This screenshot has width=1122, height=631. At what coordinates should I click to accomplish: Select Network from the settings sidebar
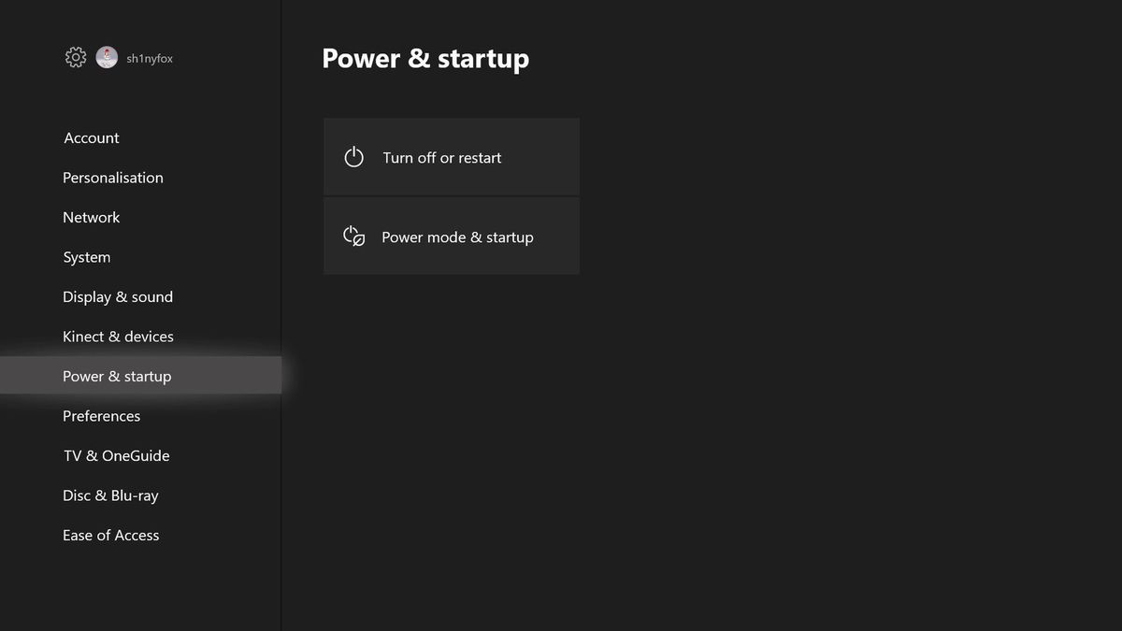coord(91,217)
